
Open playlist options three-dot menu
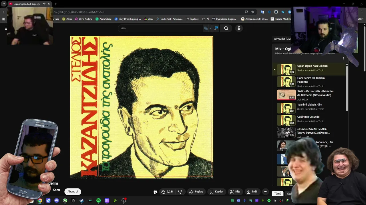coord(343,59)
